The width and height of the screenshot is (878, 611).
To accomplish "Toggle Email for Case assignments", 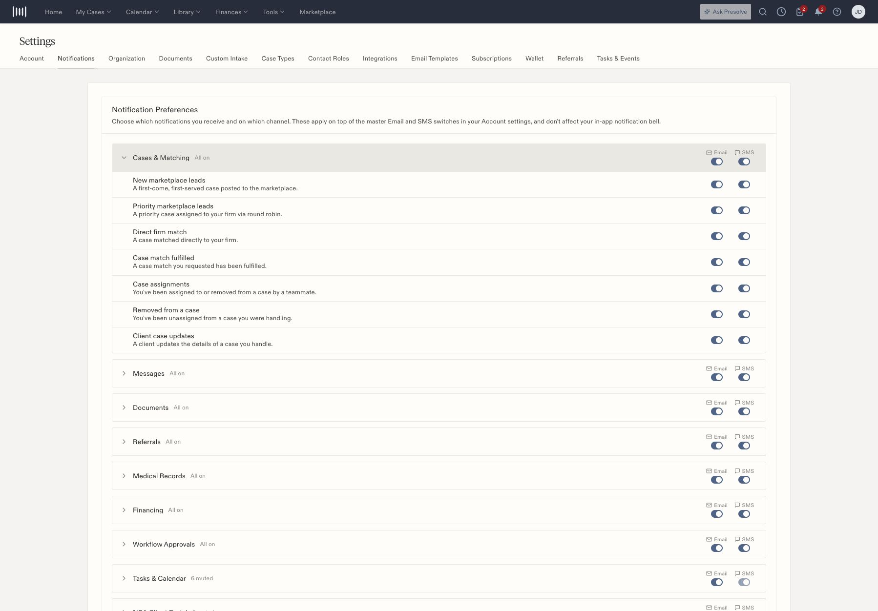I will (x=717, y=288).
